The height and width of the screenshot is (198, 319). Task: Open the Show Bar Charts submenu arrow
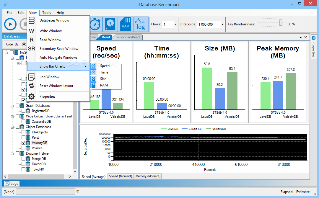pos(86,66)
